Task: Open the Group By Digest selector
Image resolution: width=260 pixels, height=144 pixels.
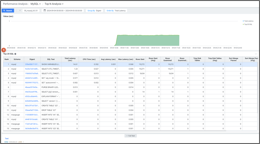Action: pos(95,11)
